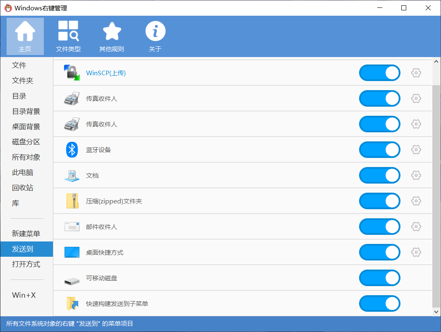441x332 pixels.
Task: Open the 文件类型 file types page
Action: click(68, 36)
